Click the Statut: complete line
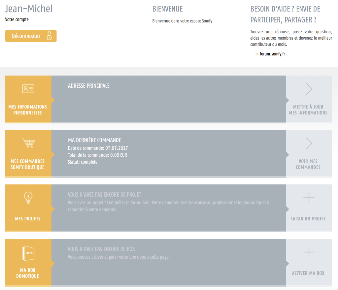This screenshot has width=338, height=290. click(x=83, y=162)
